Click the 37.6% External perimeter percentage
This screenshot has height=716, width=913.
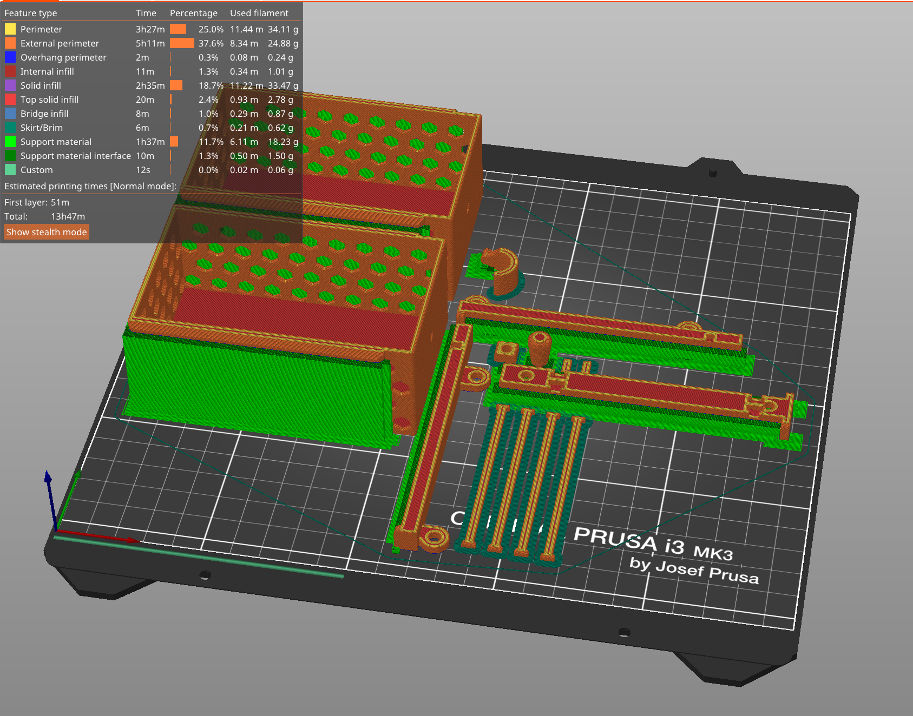211,43
